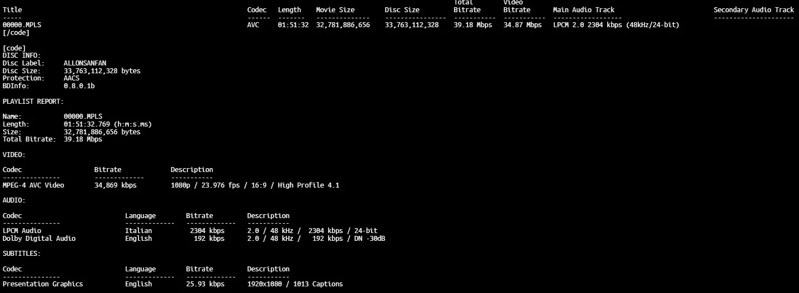Click the Total Bitrate column header
The image size is (799, 293).
[x=467, y=6]
